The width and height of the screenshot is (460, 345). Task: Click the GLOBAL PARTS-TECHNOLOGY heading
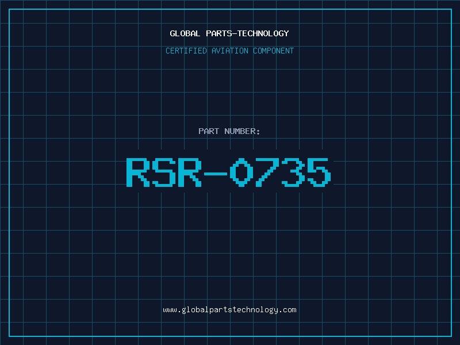229,33
